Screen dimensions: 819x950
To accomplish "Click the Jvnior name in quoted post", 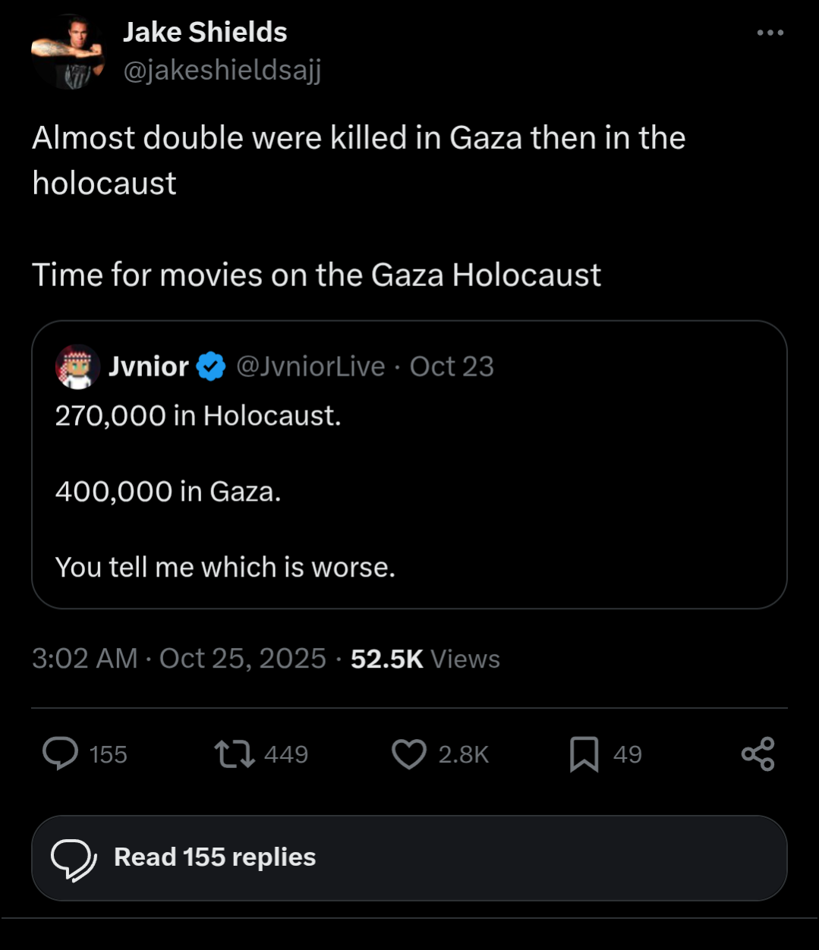I will coord(149,367).
